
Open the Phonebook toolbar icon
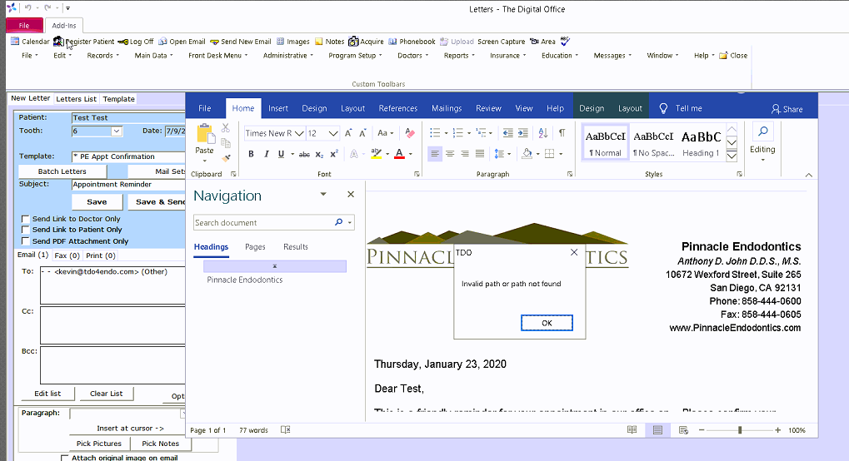pyautogui.click(x=412, y=42)
